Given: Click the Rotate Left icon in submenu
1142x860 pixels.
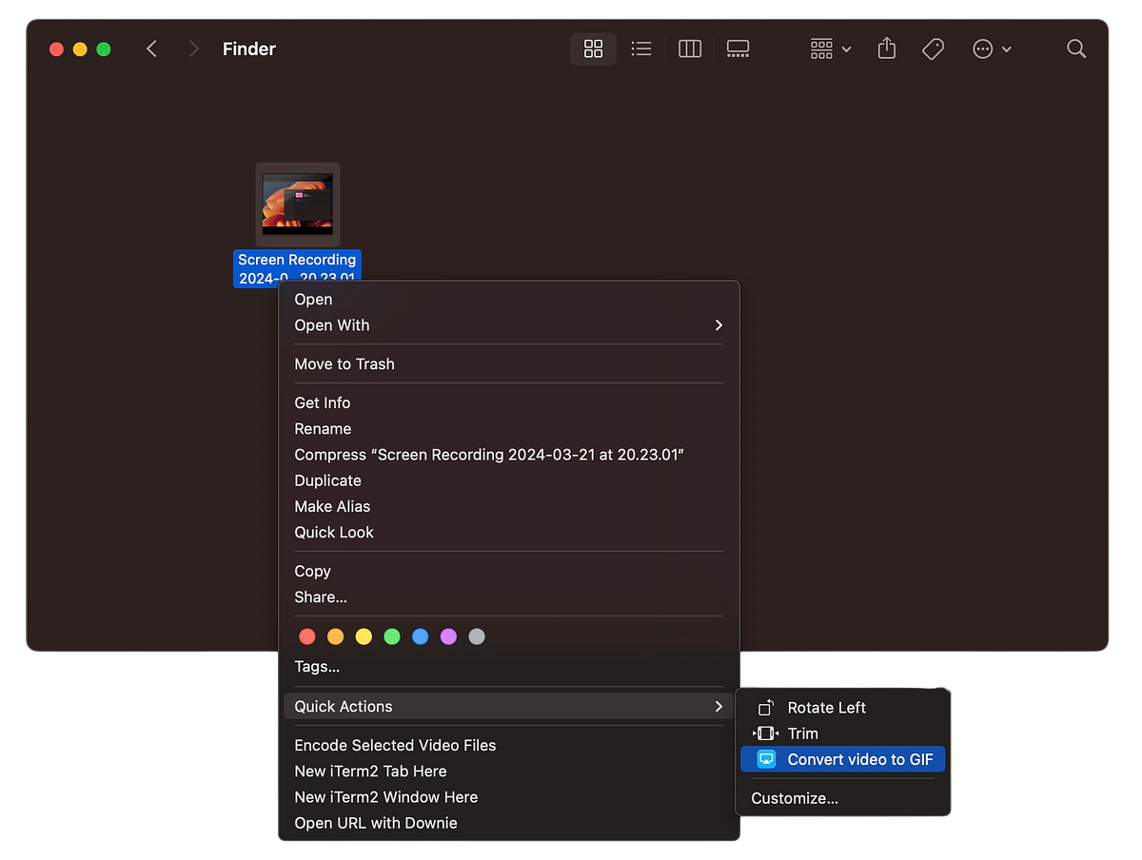Looking at the screenshot, I should tap(766, 708).
